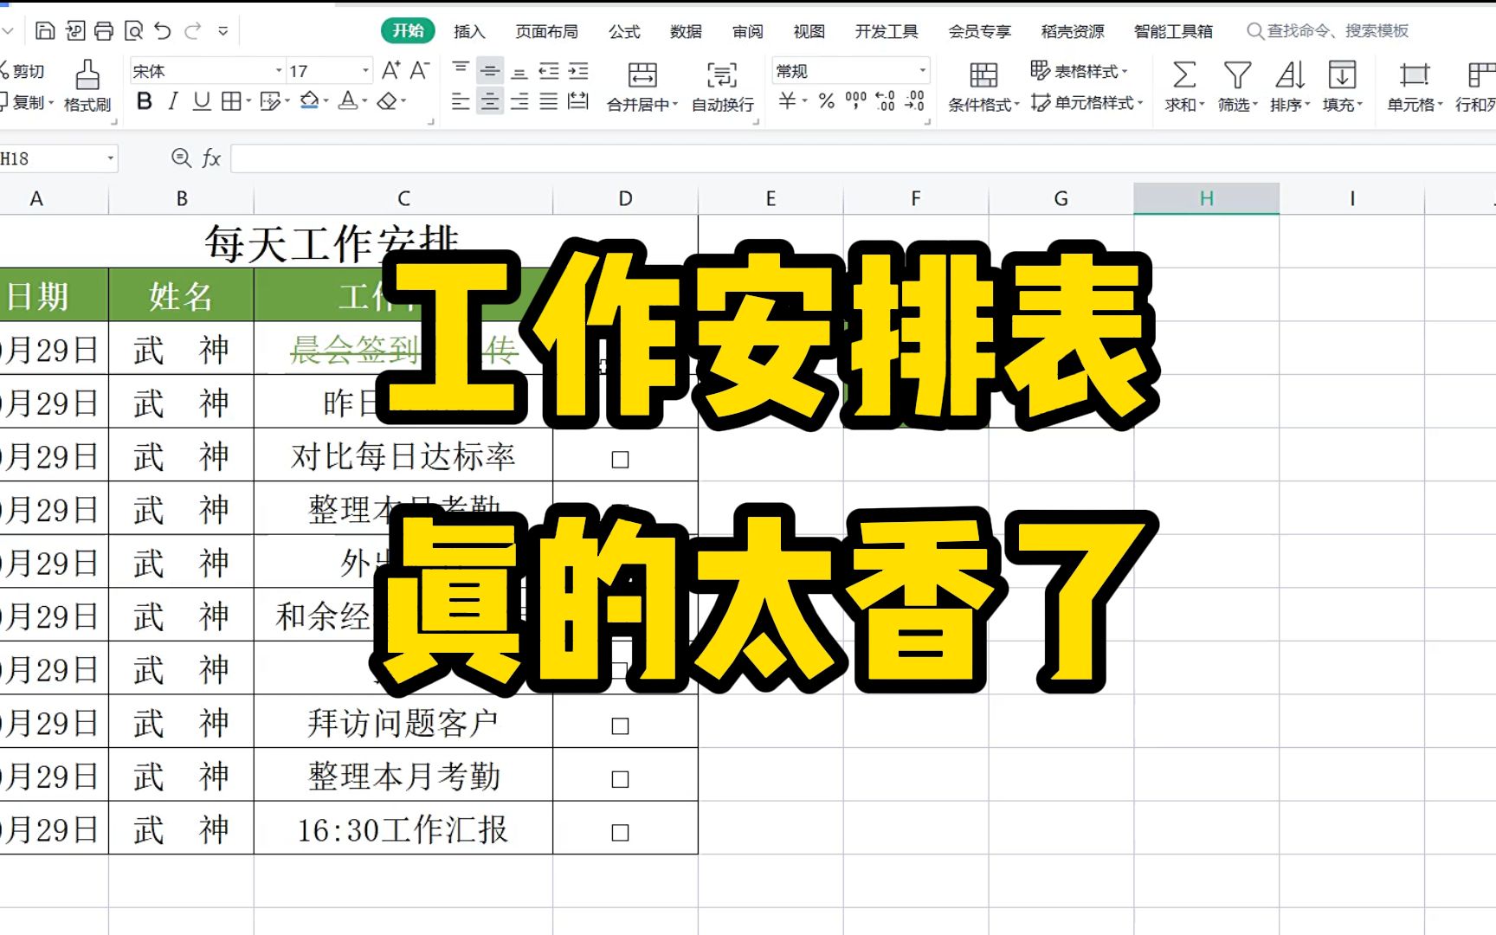
Task: Open Conditional Formatting (条件格式)
Action: coord(983,87)
